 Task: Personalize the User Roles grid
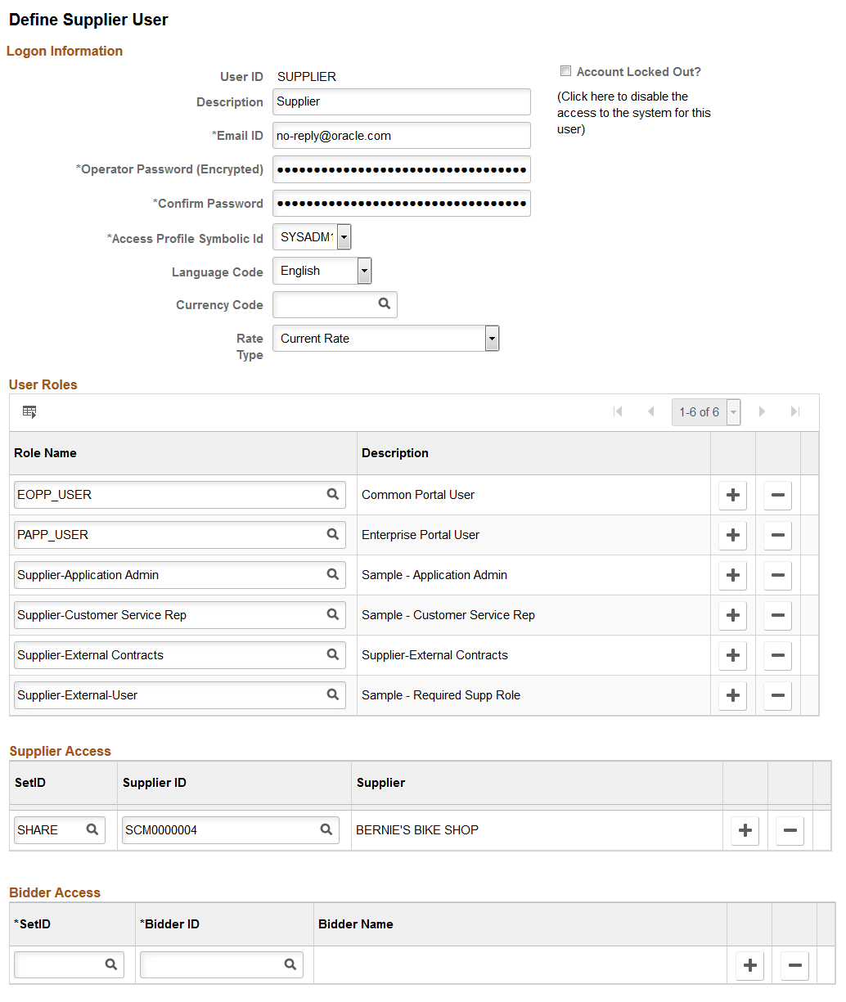(x=29, y=411)
